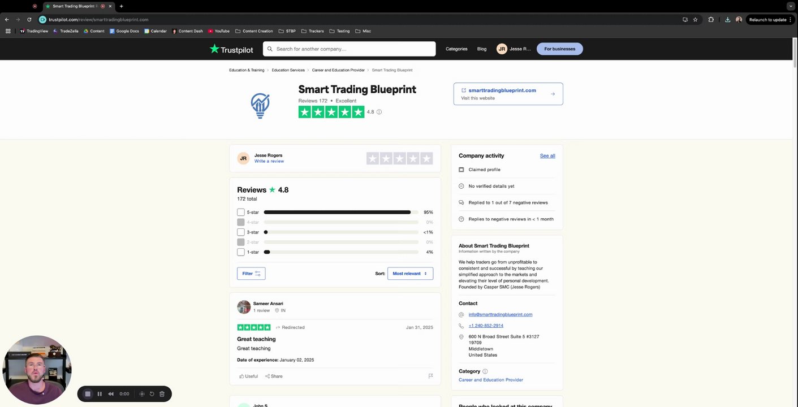Click the 1-star rating bar
Screen dimensions: 798x407
tap(341, 252)
